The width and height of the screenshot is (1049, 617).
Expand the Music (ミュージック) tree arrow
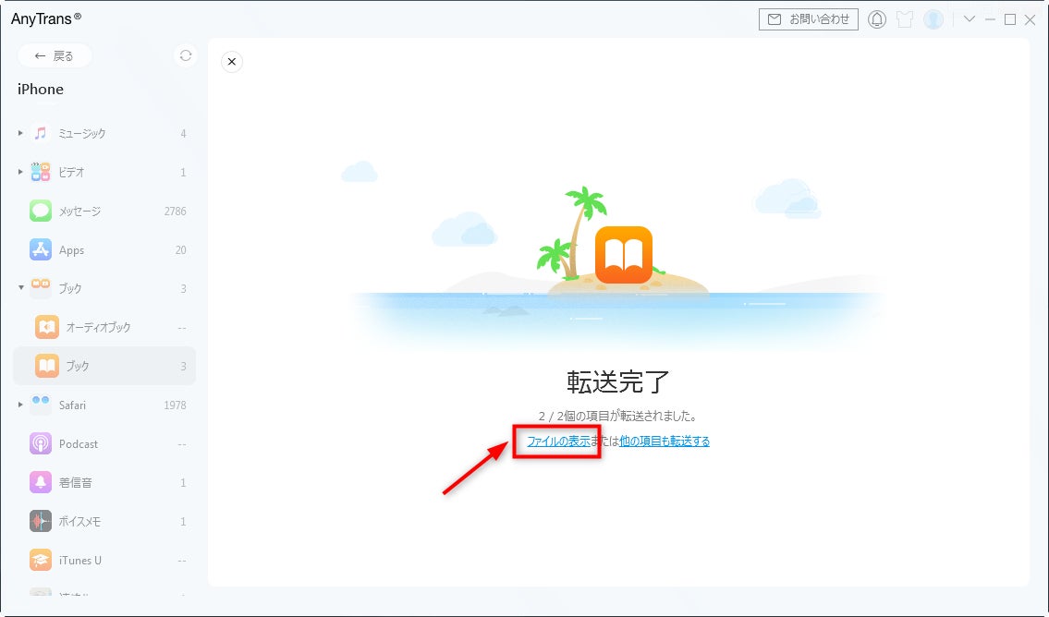[x=20, y=133]
